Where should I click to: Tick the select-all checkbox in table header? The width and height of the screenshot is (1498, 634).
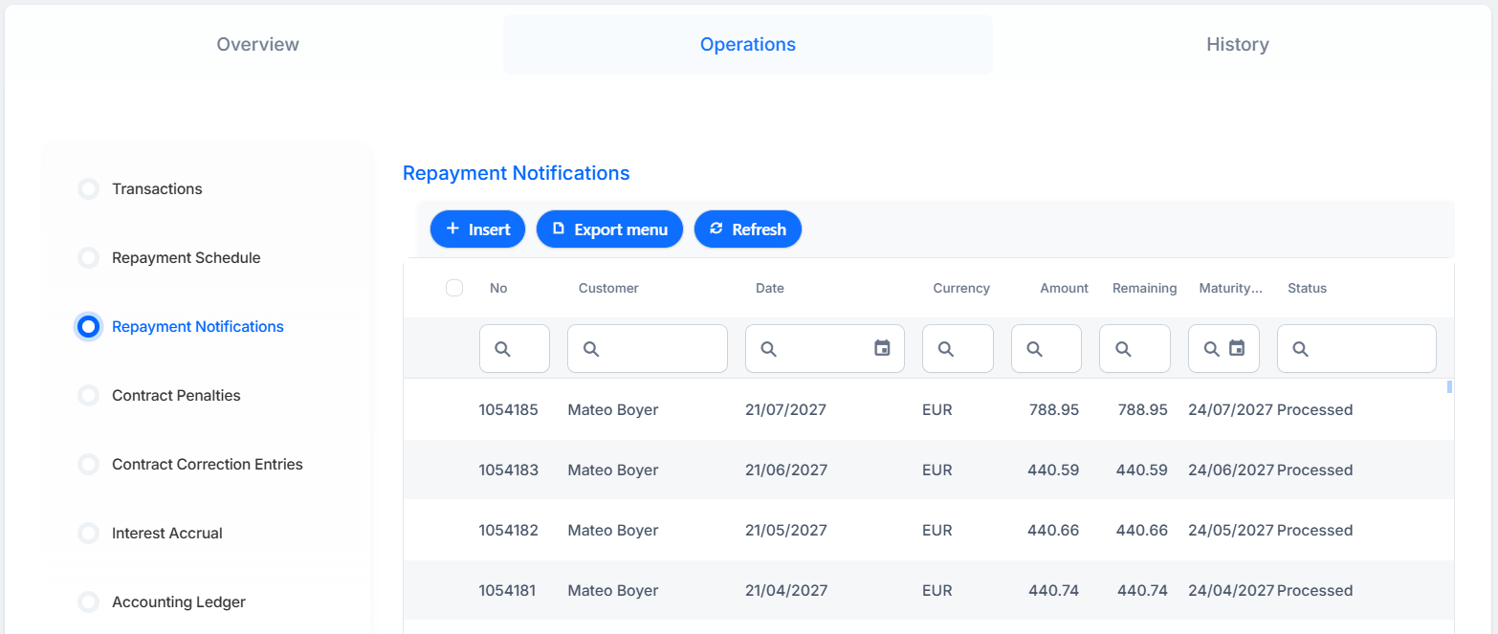coord(454,288)
